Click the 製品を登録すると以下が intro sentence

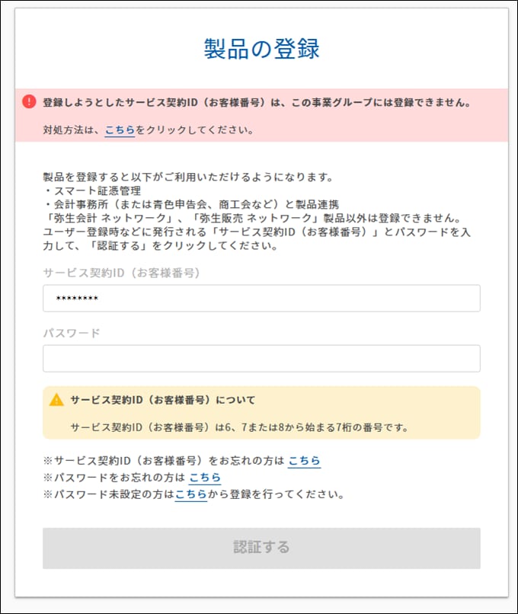coord(188,177)
